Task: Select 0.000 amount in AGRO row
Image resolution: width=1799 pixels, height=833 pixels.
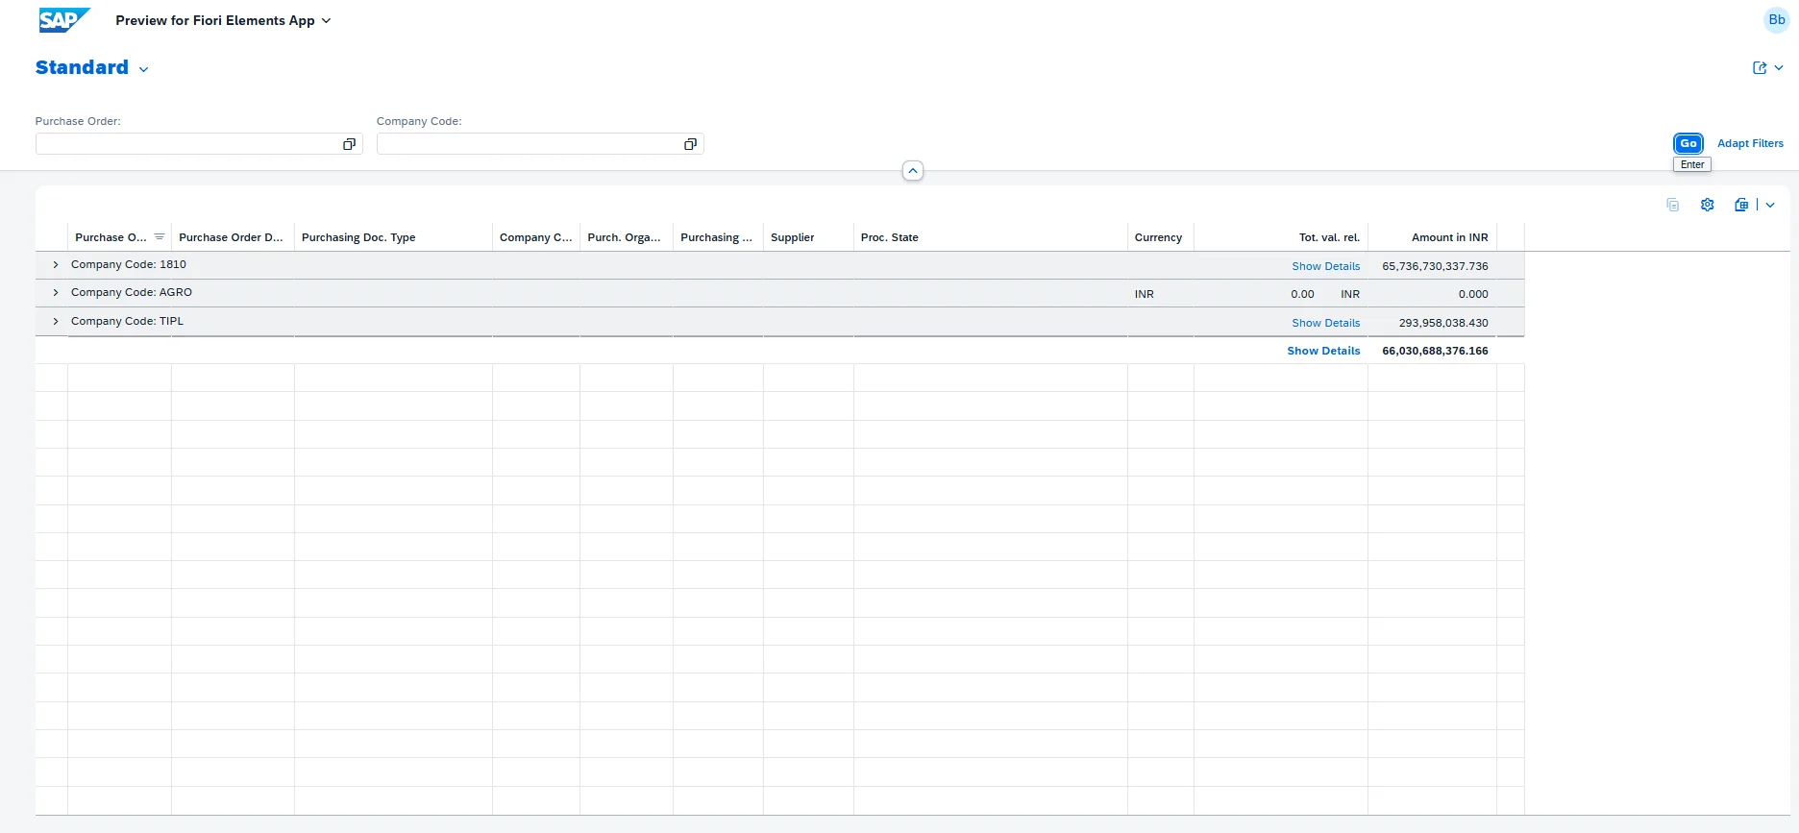Action: [1472, 294]
